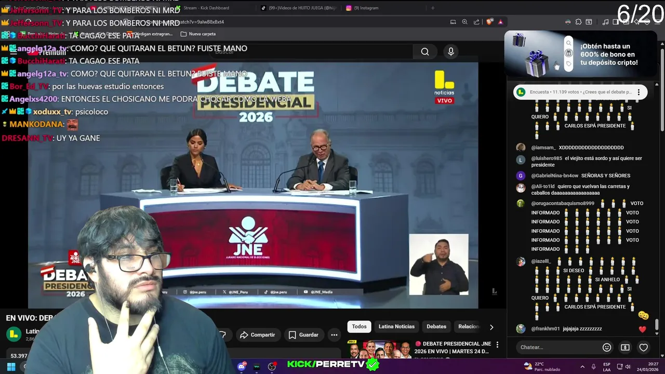
Task: Select the Debates filter chip
Action: 436,327
